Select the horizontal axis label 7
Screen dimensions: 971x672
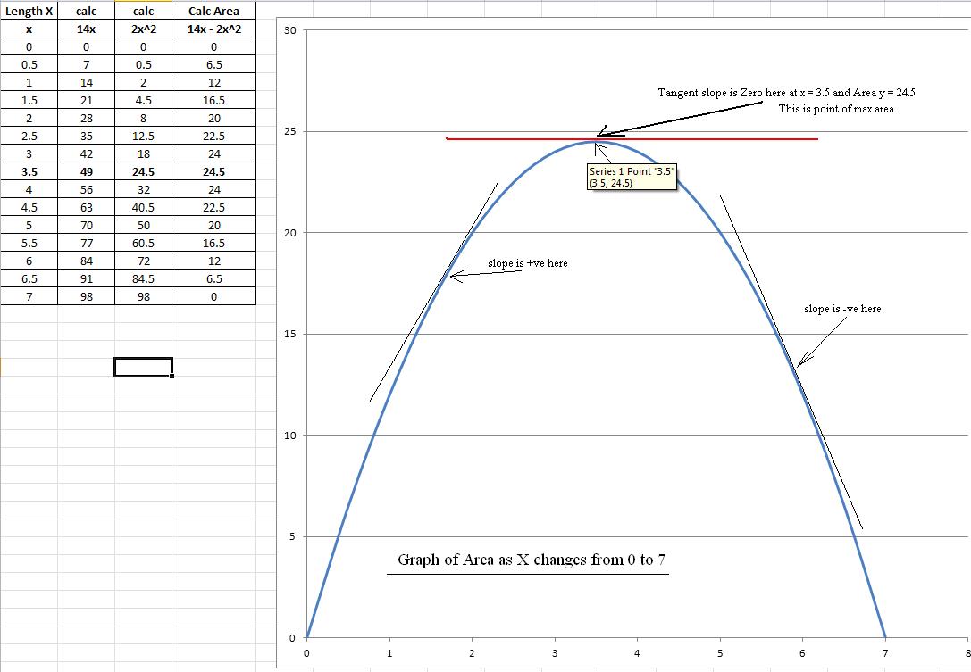pos(885,653)
